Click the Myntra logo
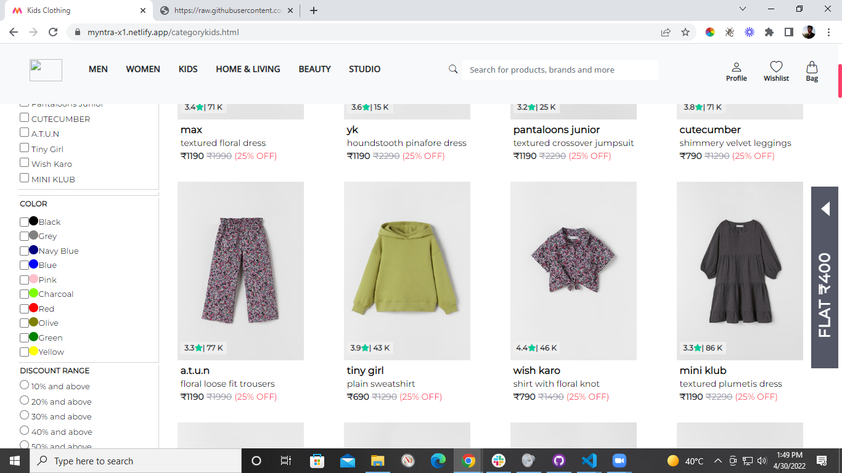 46,70
